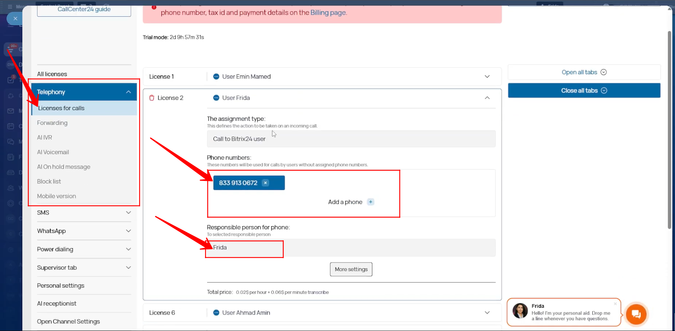Expand the SMS menu section
This screenshot has width=675, height=331.
click(128, 213)
